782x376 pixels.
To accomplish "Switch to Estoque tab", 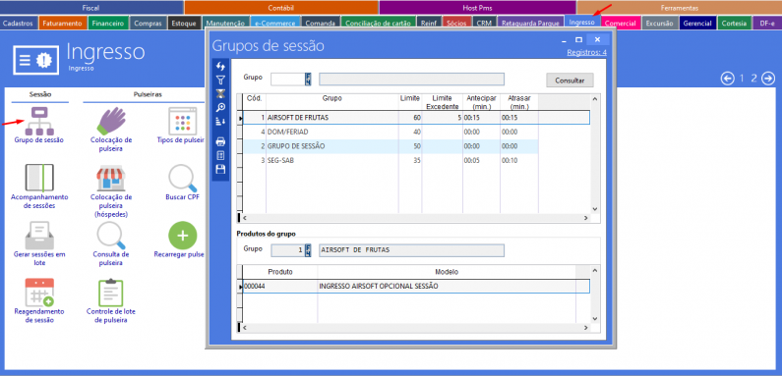I will (184, 23).
